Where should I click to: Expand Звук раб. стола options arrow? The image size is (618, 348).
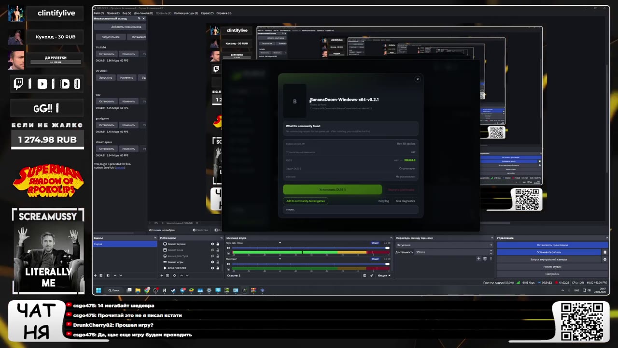[x=280, y=243]
